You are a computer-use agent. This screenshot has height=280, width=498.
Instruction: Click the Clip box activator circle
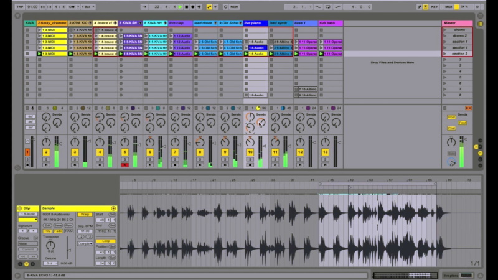pyautogui.click(x=20, y=208)
